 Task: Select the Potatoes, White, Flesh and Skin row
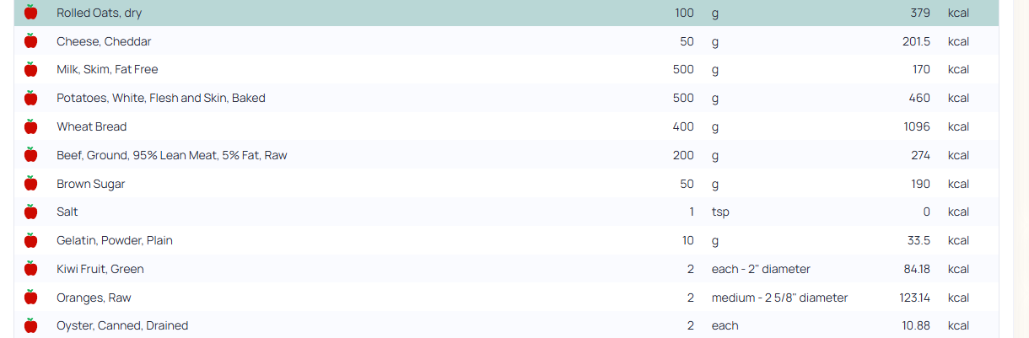160,98
